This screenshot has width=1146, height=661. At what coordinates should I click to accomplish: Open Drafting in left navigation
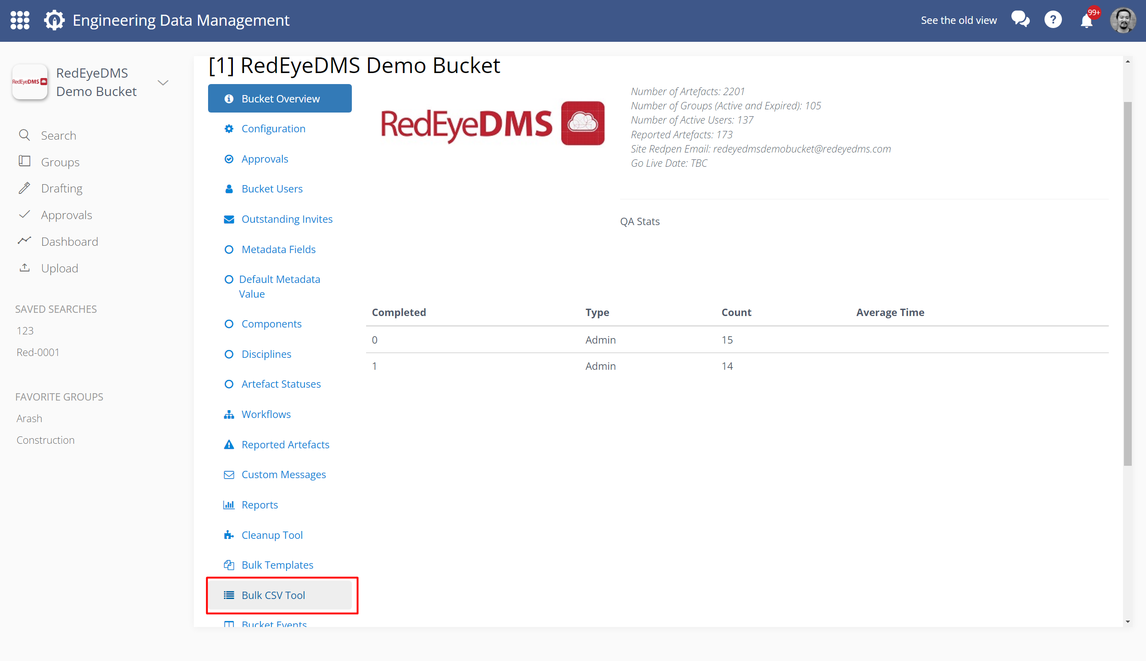62,188
